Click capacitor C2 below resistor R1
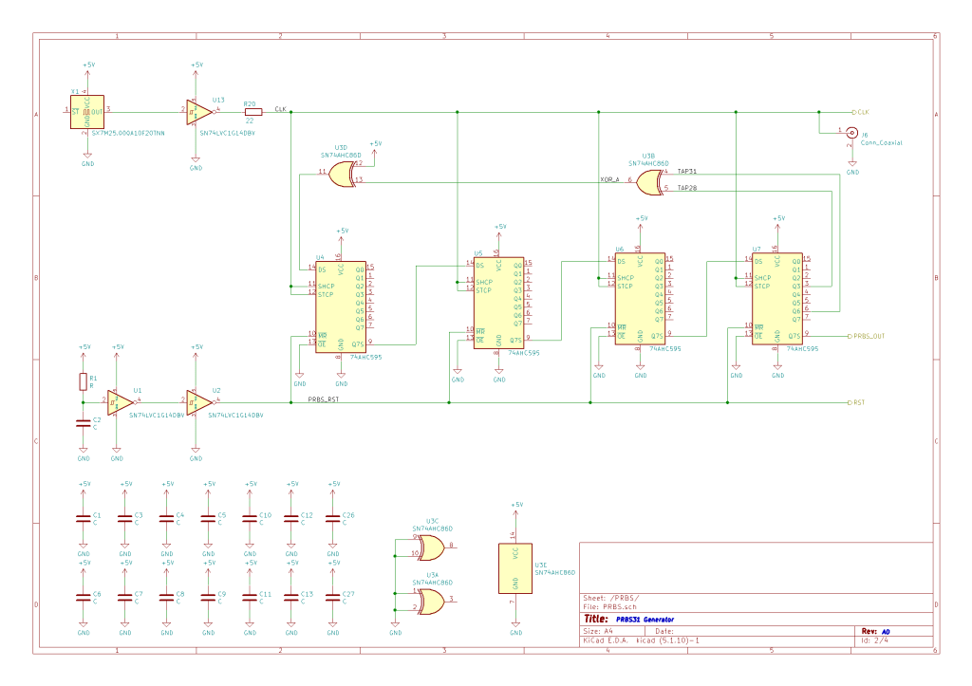The image size is (972, 686). [84, 423]
